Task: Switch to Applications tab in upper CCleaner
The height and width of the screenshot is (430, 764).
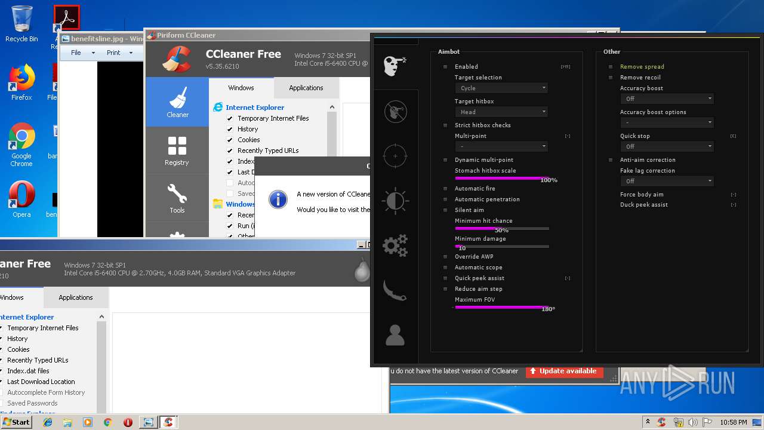Action: click(x=306, y=88)
